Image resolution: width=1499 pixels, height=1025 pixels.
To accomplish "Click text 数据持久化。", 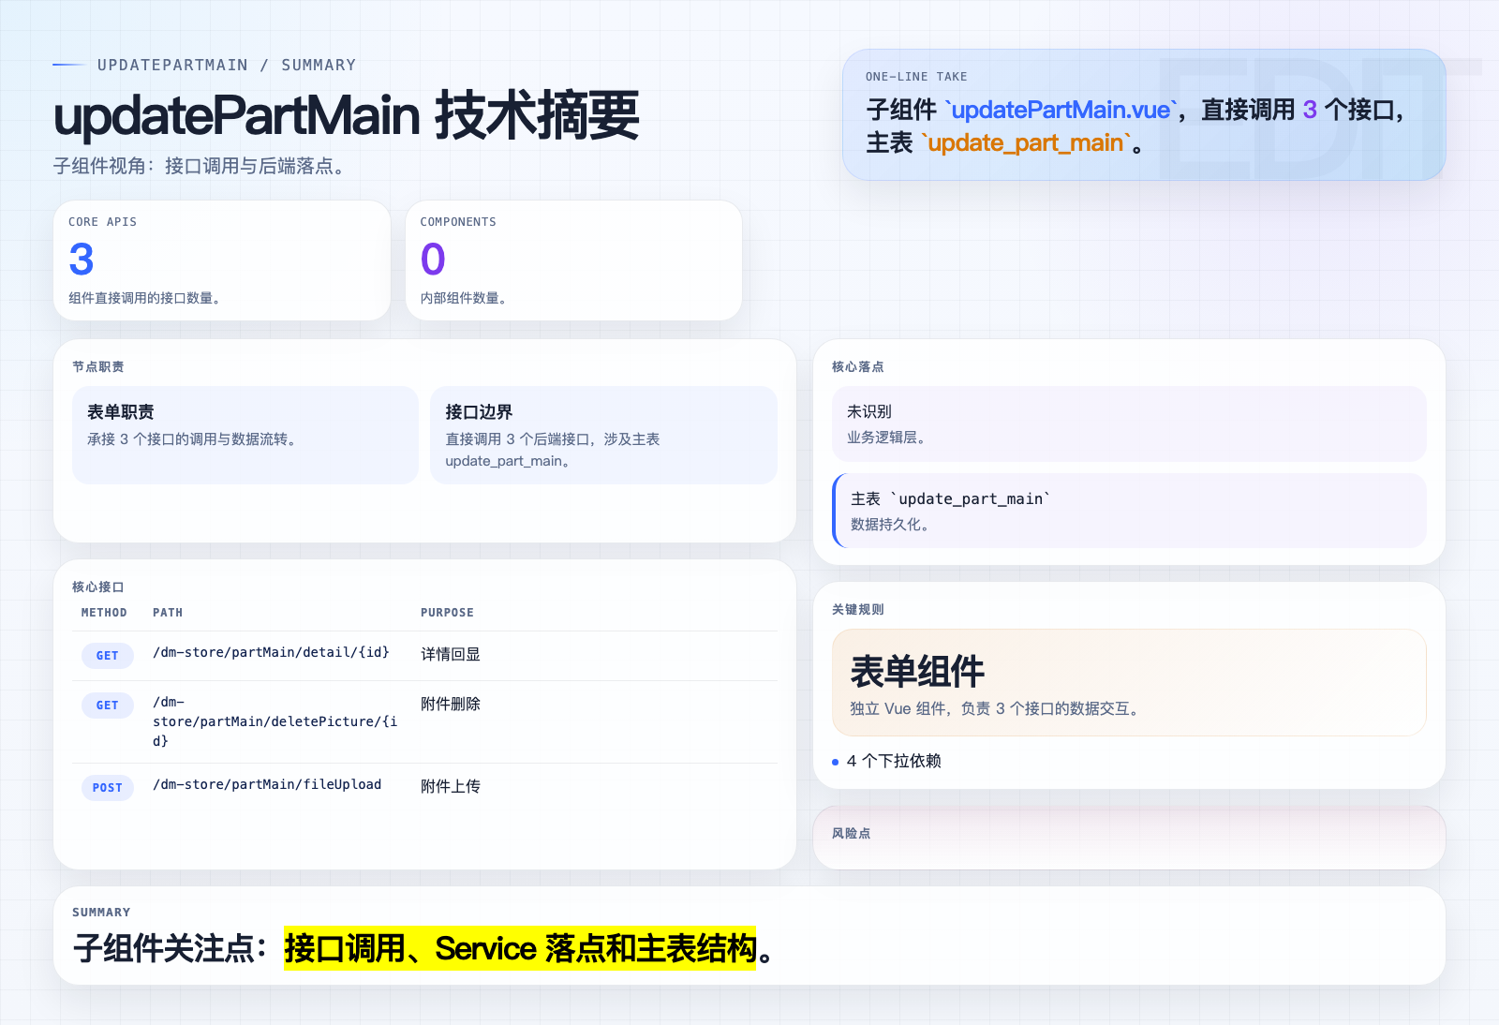I will click(893, 525).
